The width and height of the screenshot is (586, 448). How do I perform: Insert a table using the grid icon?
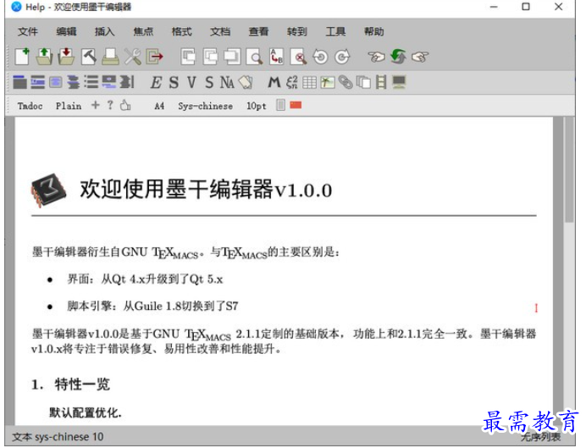[x=309, y=83]
